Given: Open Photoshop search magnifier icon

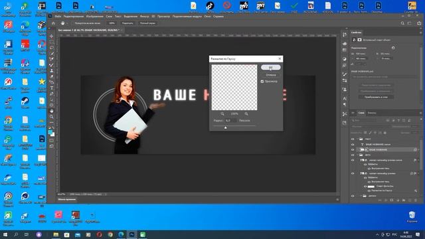Looking at the screenshot, I should coord(402,24).
